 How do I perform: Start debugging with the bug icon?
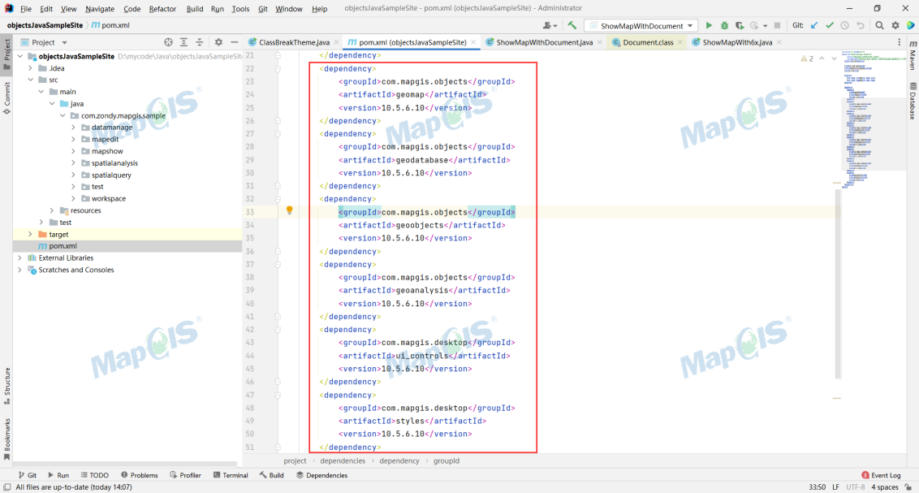tap(724, 26)
